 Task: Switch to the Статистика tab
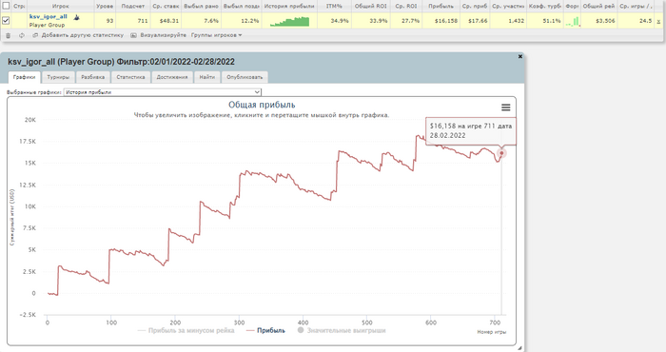[x=131, y=77]
